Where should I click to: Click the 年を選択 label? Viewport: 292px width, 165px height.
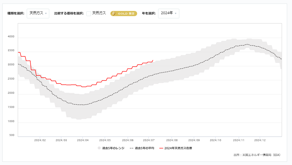point(149,14)
